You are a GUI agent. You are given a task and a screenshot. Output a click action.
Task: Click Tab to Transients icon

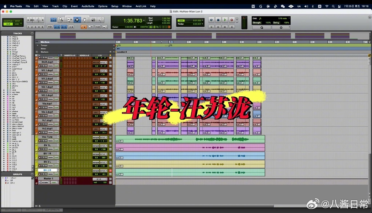click(50, 27)
